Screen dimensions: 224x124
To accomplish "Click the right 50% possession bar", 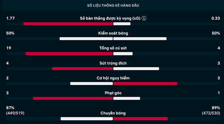I will (140, 39).
